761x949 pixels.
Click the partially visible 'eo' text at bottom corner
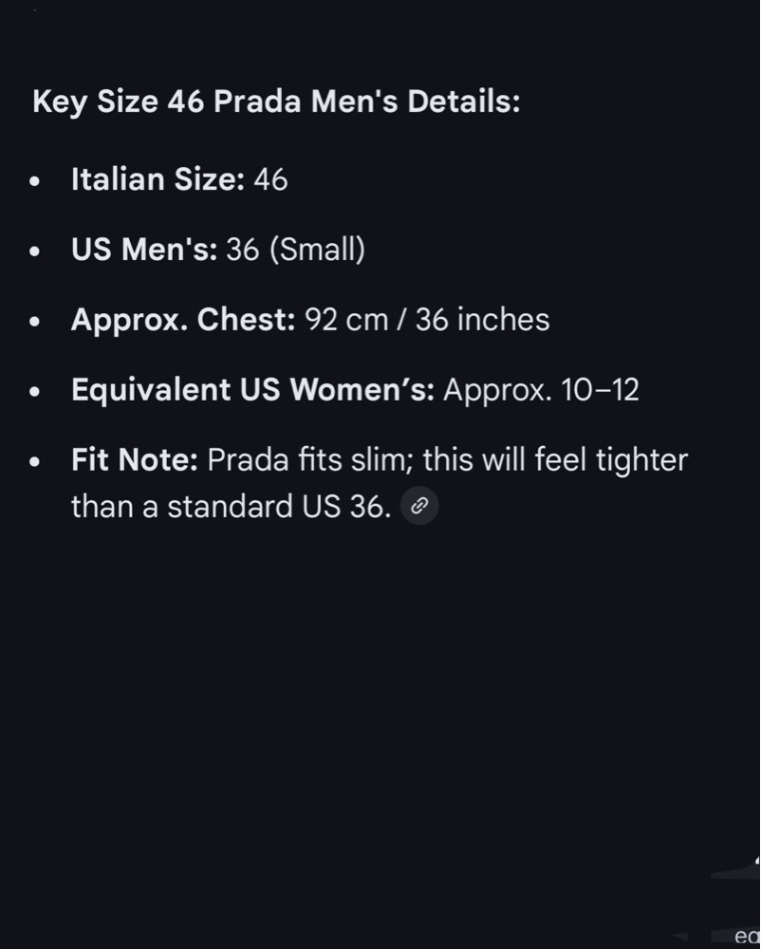pos(747,937)
